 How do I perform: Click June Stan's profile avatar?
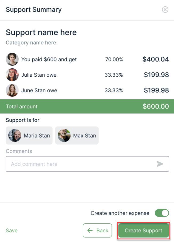point(12,90)
